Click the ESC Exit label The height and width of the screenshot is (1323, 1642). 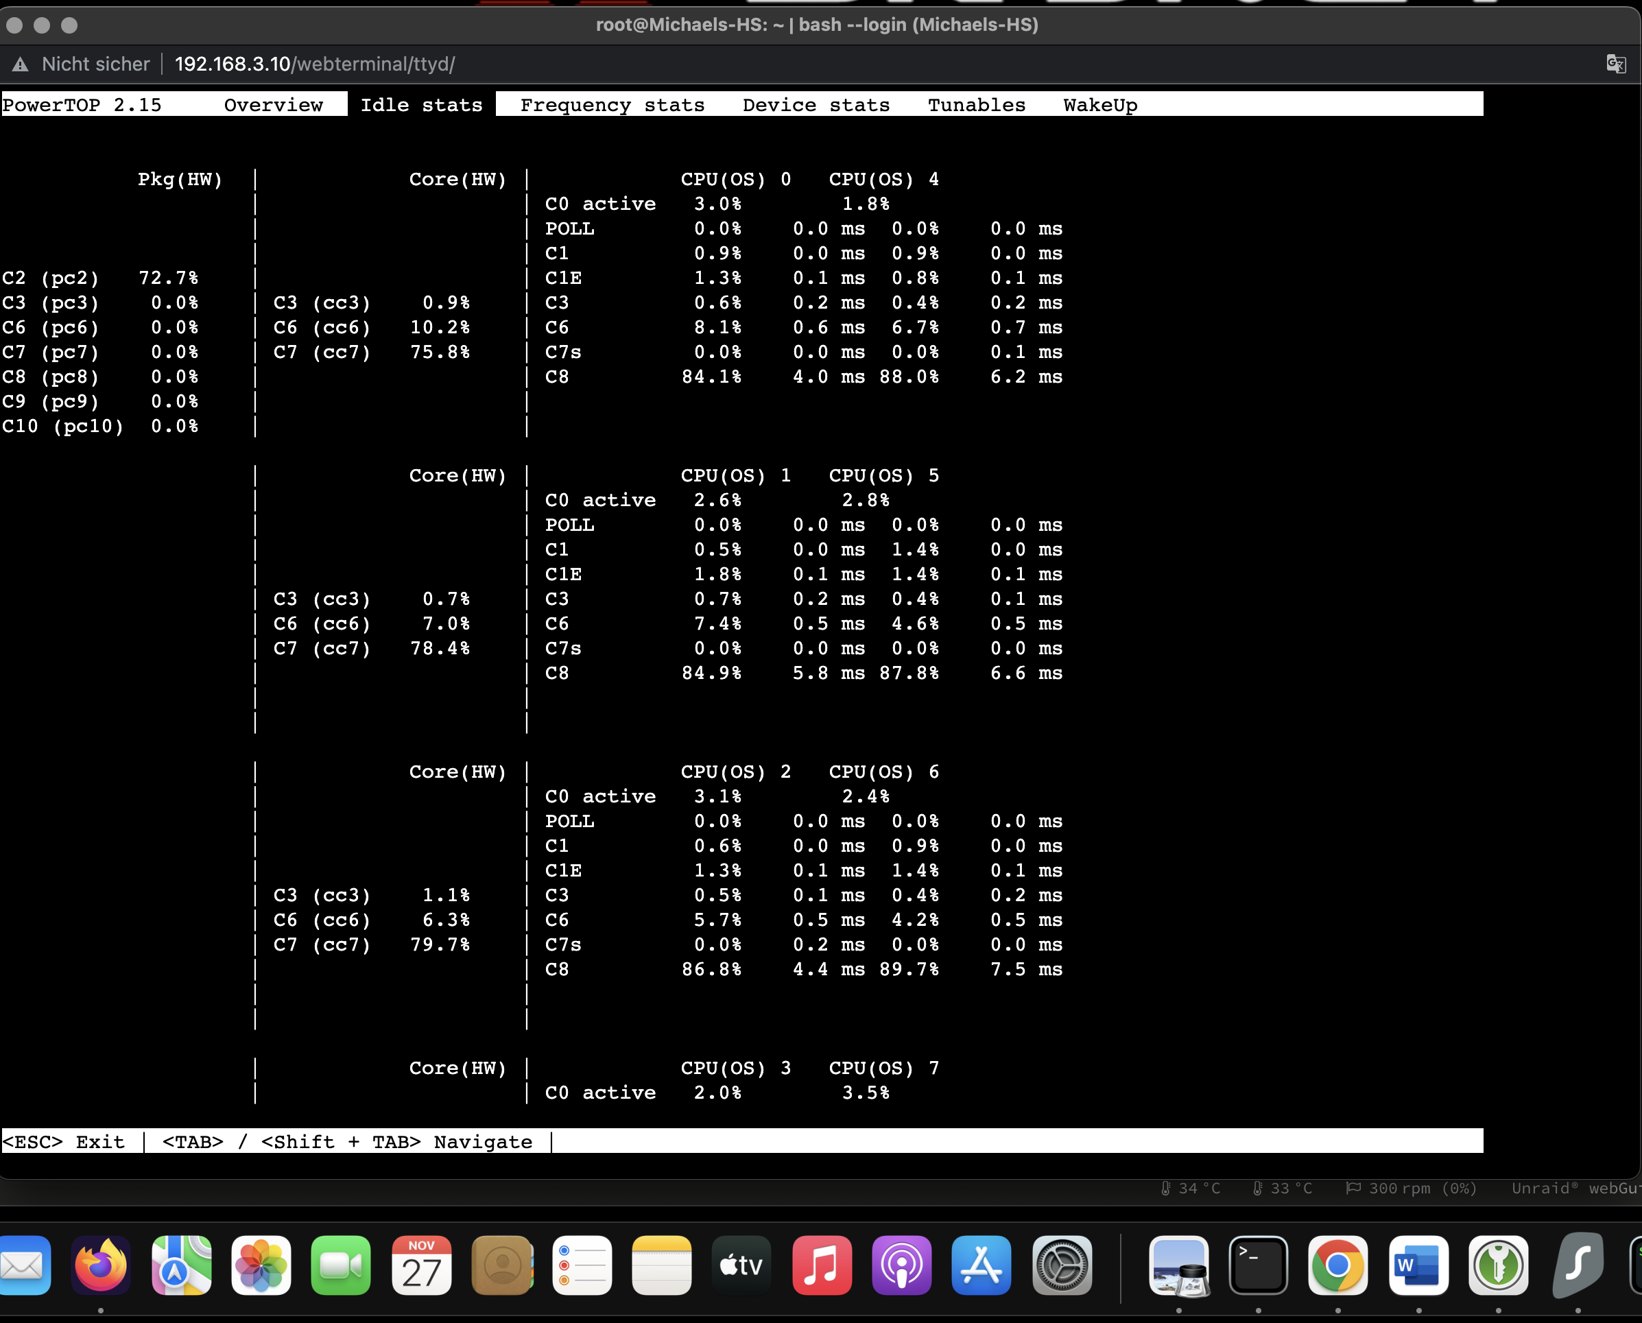tap(64, 1141)
